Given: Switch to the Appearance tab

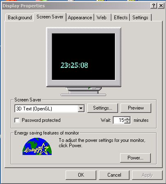Looking at the screenshot, I should pos(80,18).
